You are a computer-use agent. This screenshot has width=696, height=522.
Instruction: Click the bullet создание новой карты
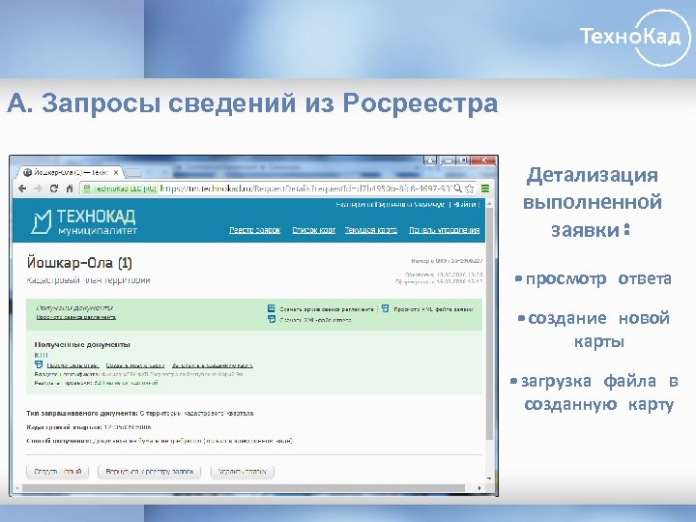[594, 330]
